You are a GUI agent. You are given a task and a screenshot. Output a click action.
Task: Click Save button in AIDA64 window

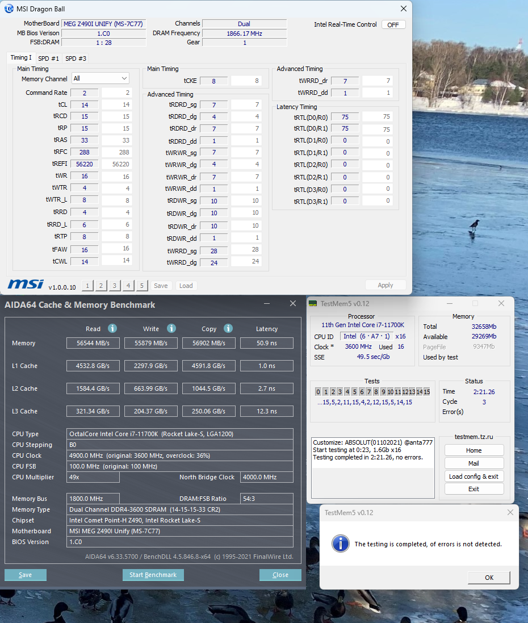26,575
